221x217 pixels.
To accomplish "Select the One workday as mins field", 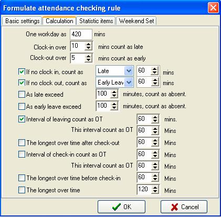I will coord(81,34).
